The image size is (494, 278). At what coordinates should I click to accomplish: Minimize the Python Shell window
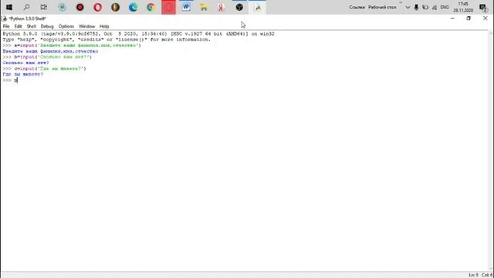click(452, 19)
